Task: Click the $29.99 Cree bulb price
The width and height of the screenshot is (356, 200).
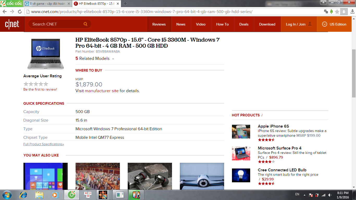Action: pos(268,179)
